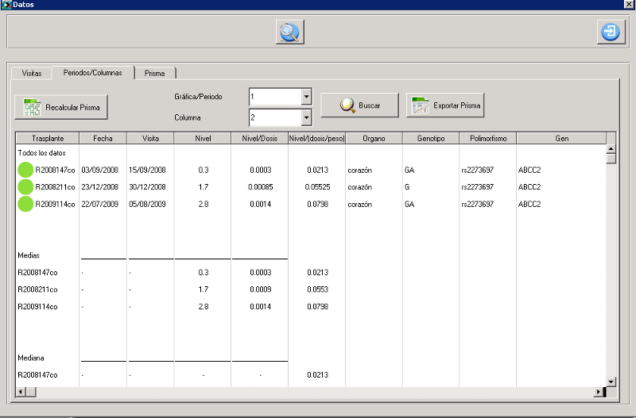Open the Gráfica/Periodo dropdown

pos(306,97)
